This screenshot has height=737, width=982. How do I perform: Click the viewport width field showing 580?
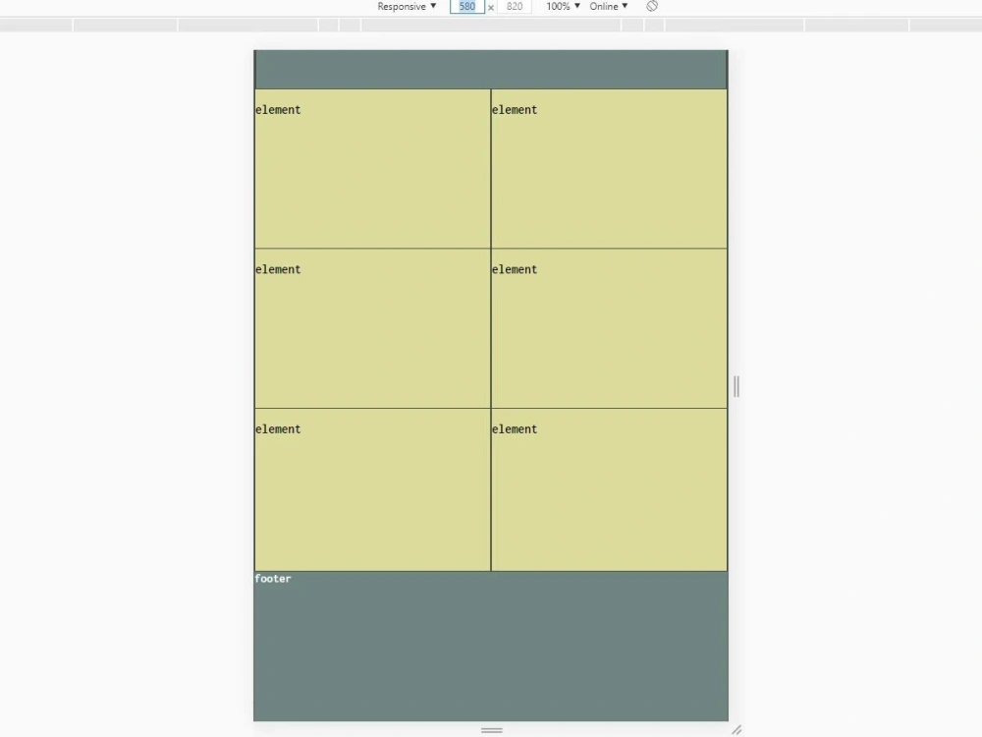pos(467,6)
